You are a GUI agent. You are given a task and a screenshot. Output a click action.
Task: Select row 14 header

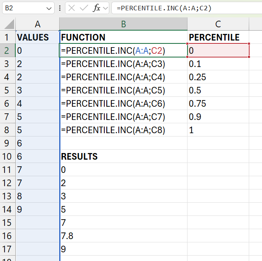[x=7, y=209]
